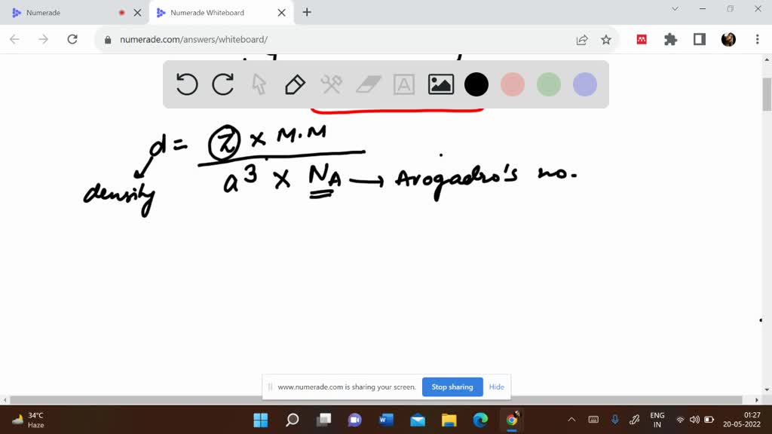
Task: Hide the screen sharing notification bar
Action: tap(496, 387)
